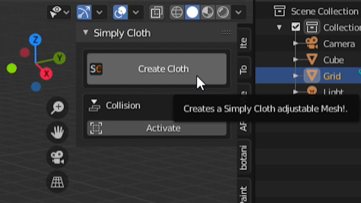Click the Grid mesh icon
The height and width of the screenshot is (203, 361).
tap(312, 75)
